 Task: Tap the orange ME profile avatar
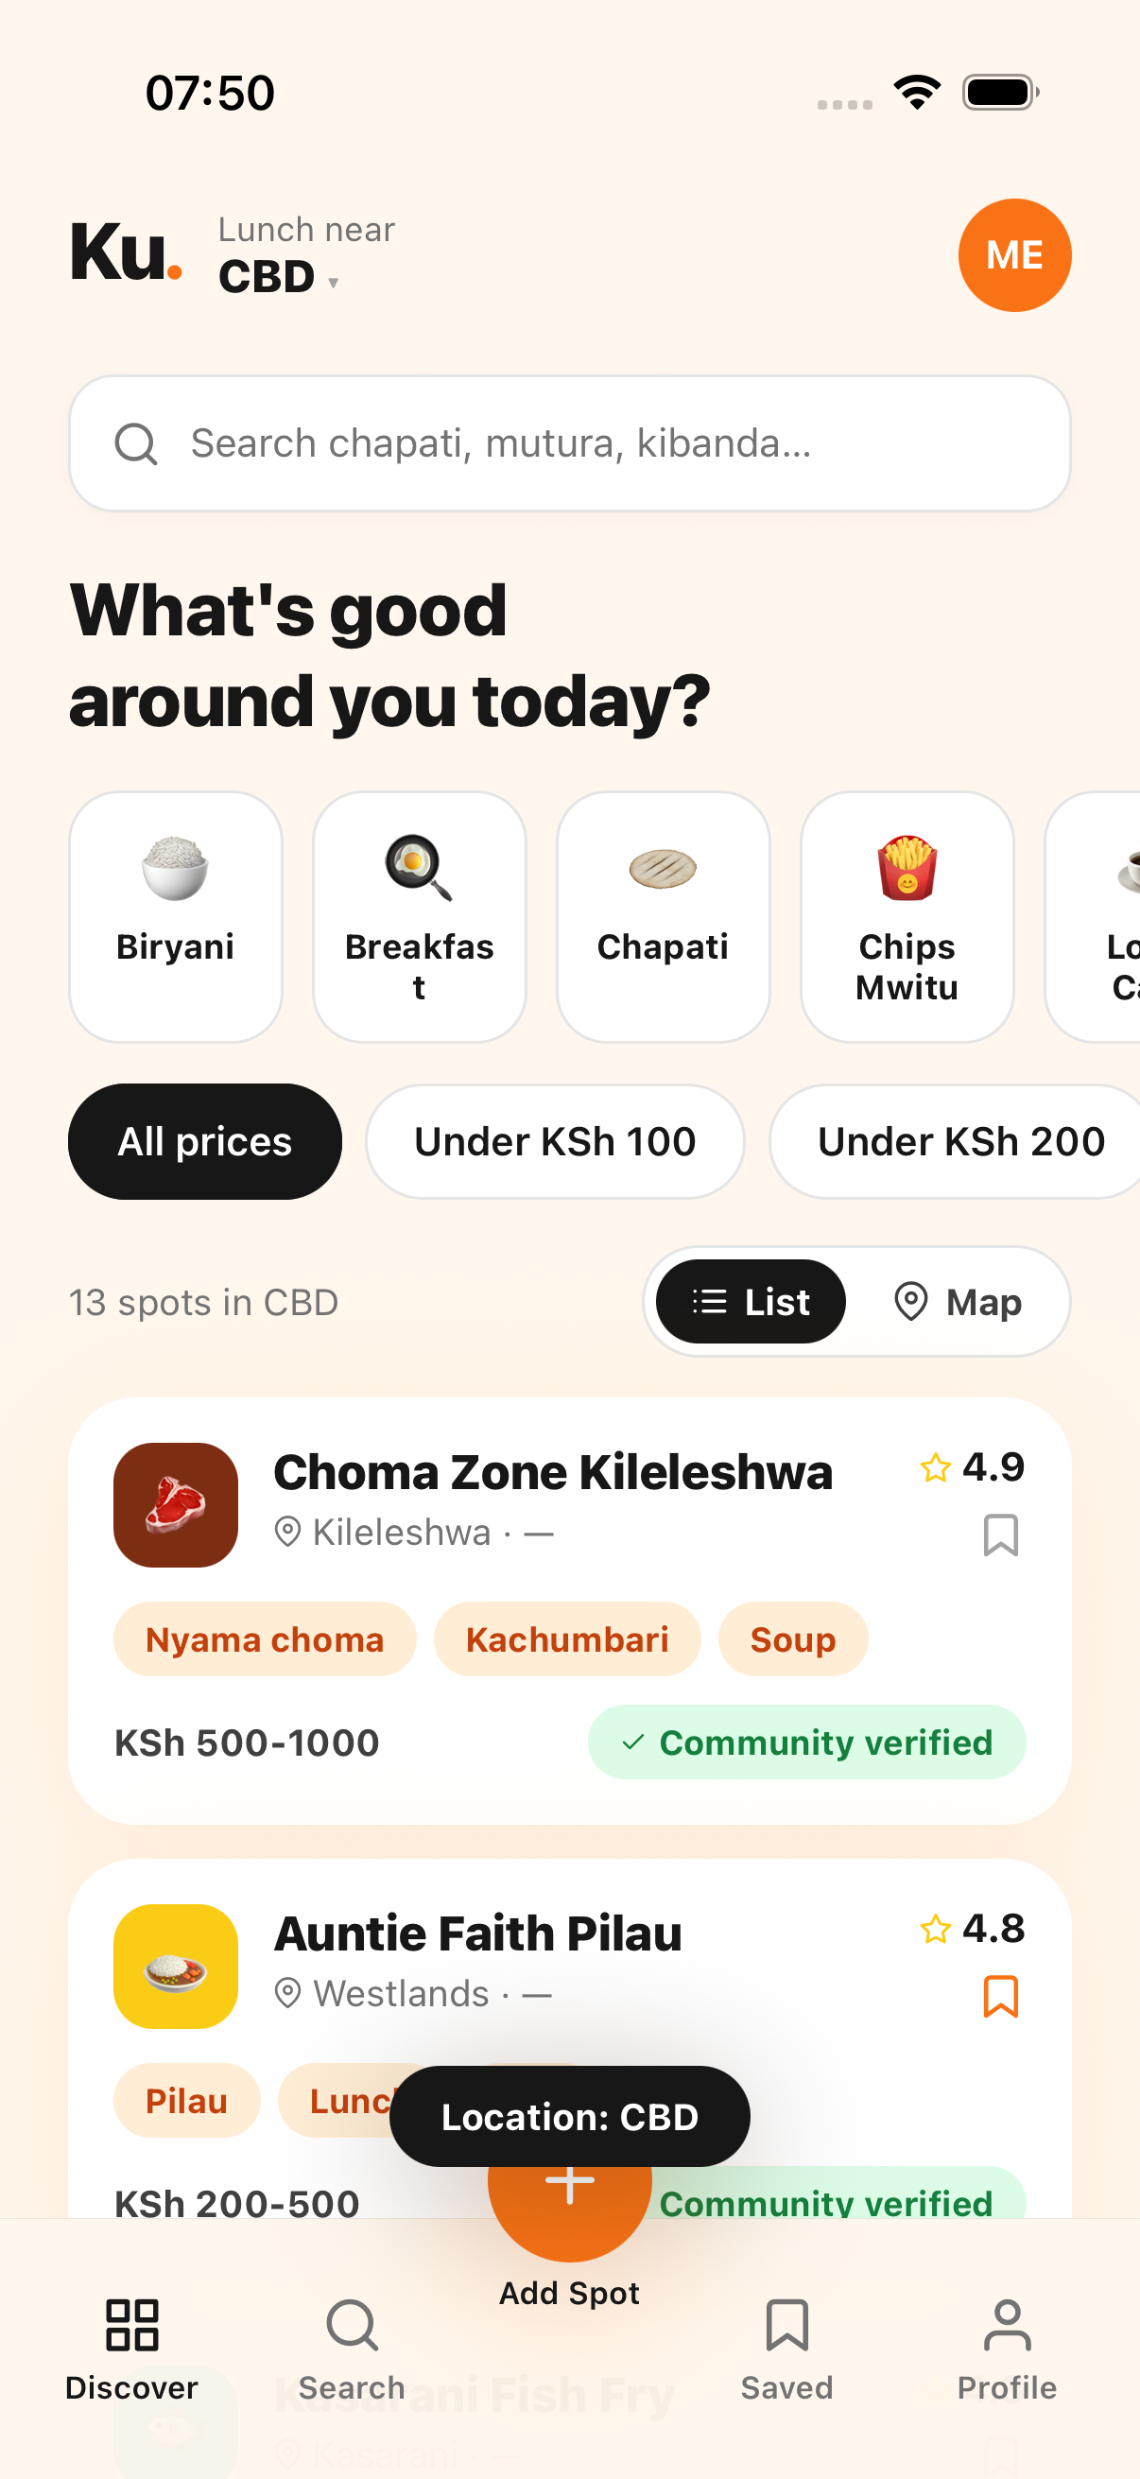point(1014,255)
